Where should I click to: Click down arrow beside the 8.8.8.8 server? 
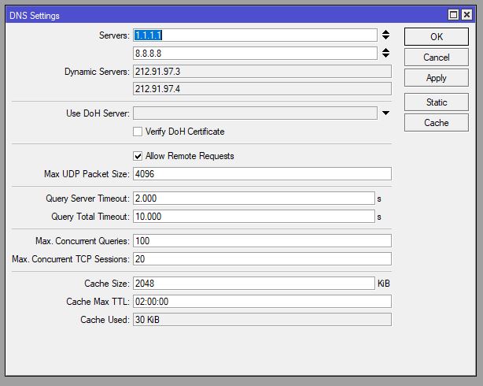coord(385,56)
